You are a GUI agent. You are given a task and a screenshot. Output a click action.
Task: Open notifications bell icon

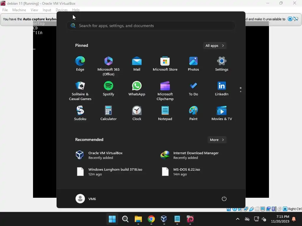click(x=294, y=219)
